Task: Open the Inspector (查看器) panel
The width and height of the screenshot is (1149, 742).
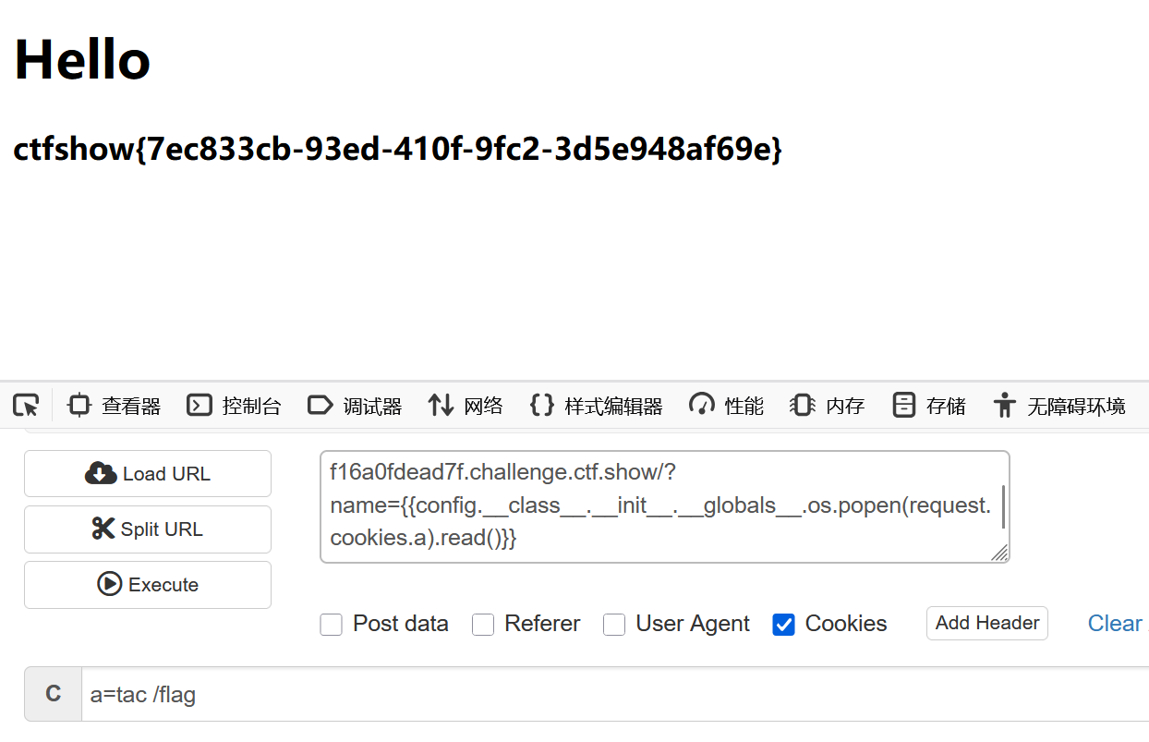Action: click(x=115, y=405)
